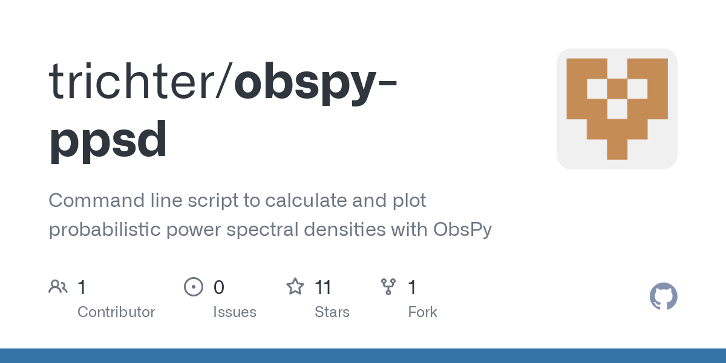
Task: Click the blue language bar at bottom
Action: pos(363,356)
